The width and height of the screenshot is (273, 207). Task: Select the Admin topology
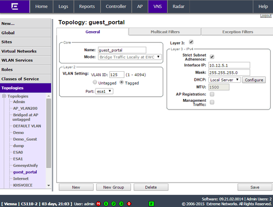point(19,102)
